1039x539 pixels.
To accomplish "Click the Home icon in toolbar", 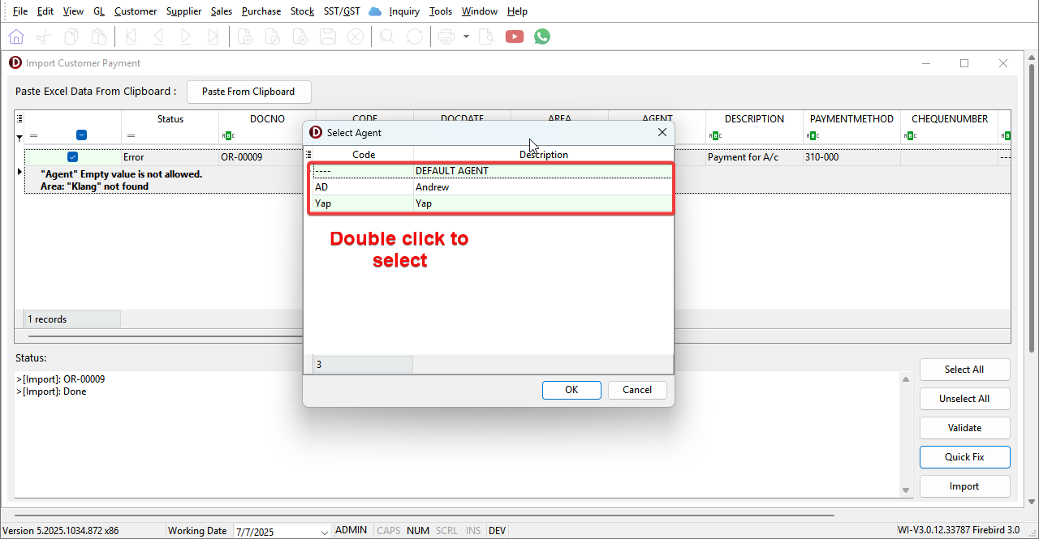I will (x=16, y=36).
